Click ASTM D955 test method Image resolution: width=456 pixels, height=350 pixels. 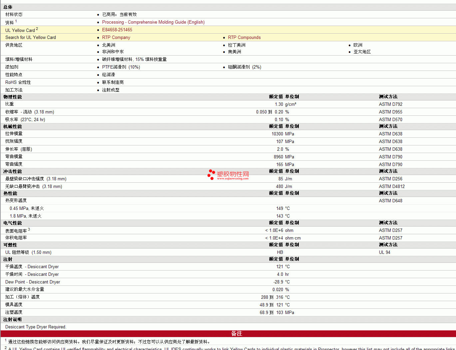(x=391, y=112)
